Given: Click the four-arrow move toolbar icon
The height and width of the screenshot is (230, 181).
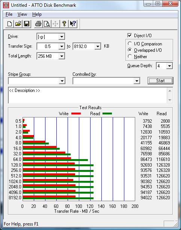Looking at the screenshot, I should [55, 24].
